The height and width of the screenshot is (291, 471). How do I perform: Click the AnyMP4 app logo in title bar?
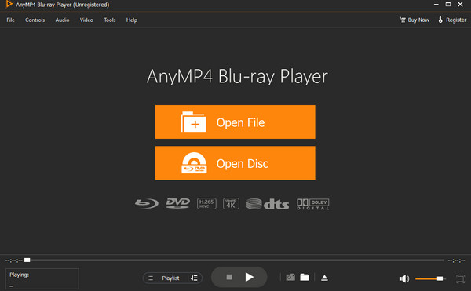9,4
